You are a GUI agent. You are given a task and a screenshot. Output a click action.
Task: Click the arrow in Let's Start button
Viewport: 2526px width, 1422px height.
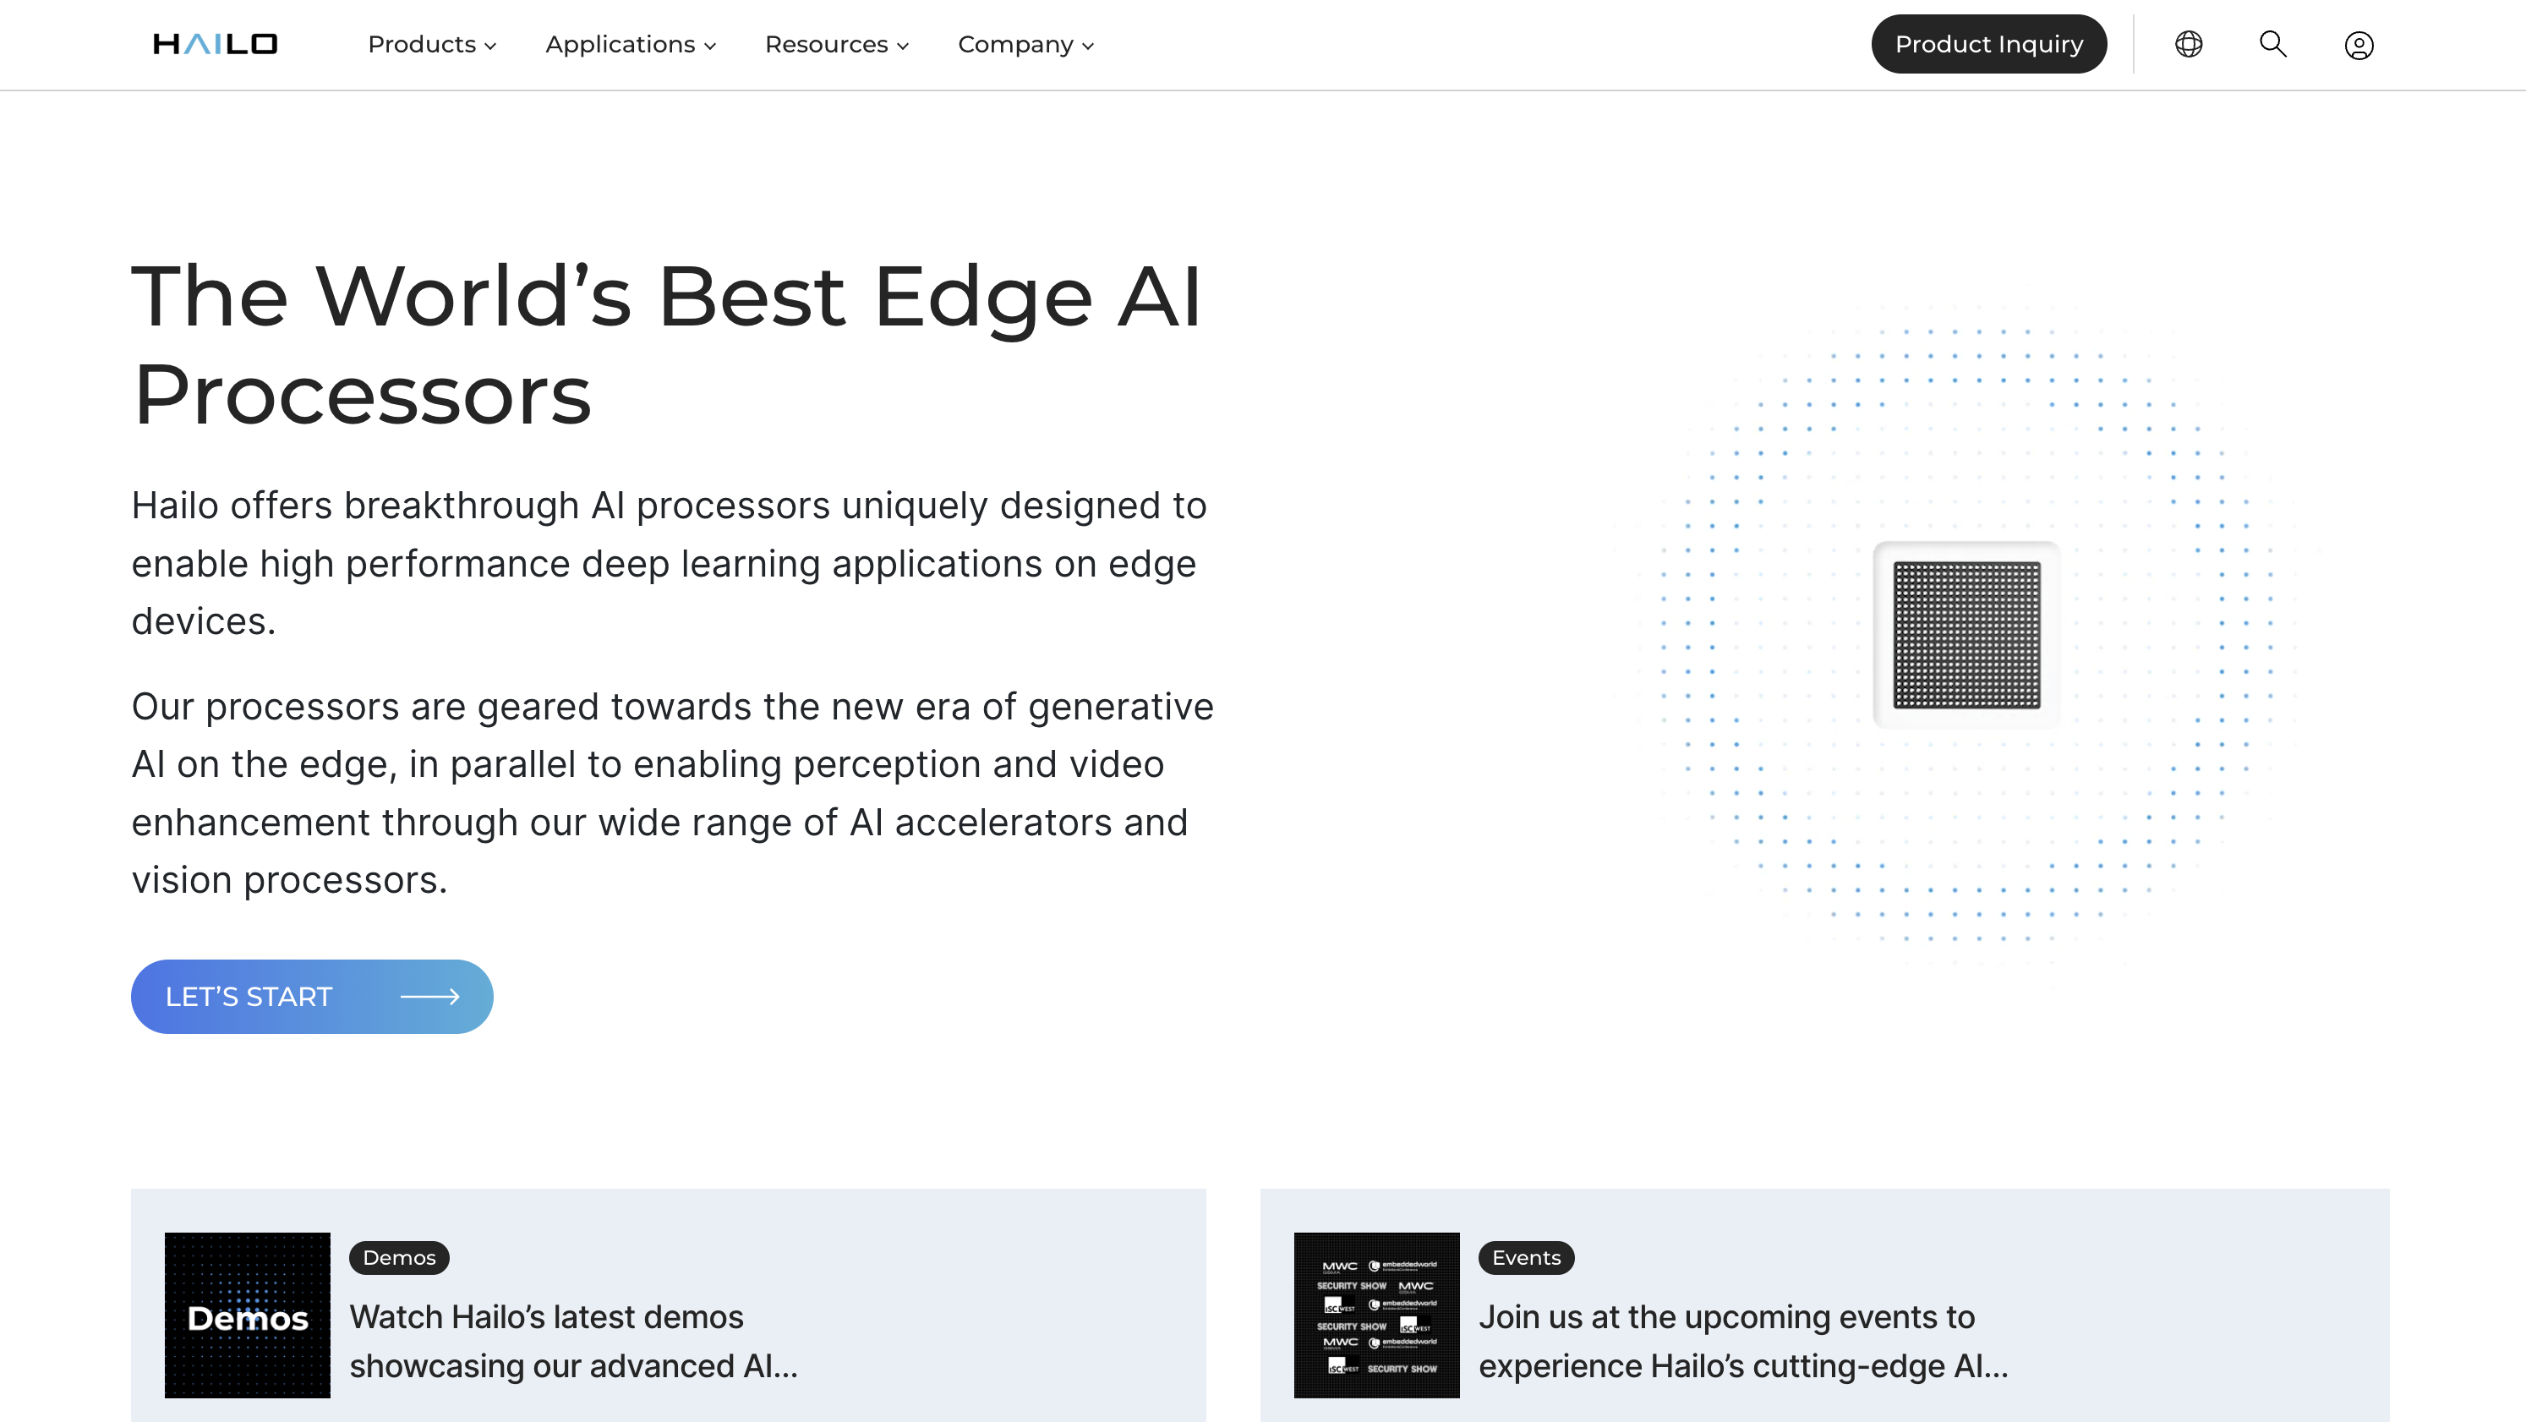[429, 997]
